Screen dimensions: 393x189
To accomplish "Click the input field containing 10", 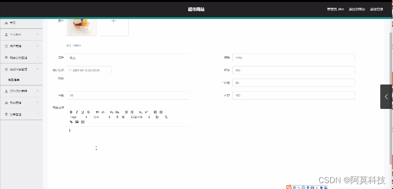I will click(128, 95).
